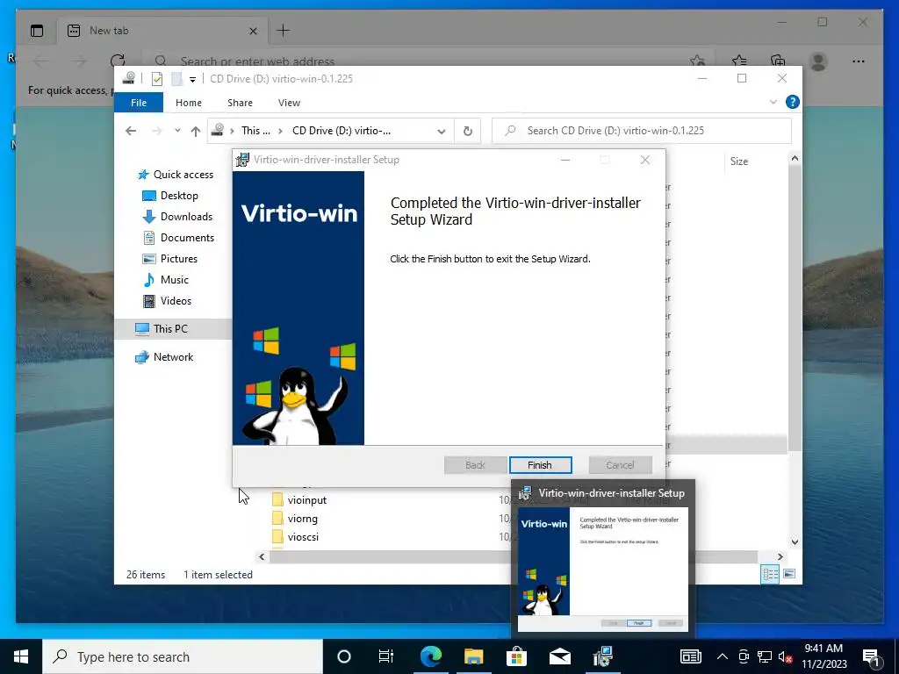Expand the address bar history dropdown
The image size is (899, 674).
pos(441,132)
